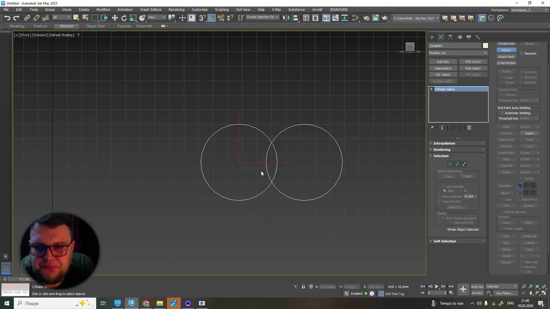The image size is (550, 309).
Task: Expand the Editable Spline stack entry
Action: click(x=431, y=89)
